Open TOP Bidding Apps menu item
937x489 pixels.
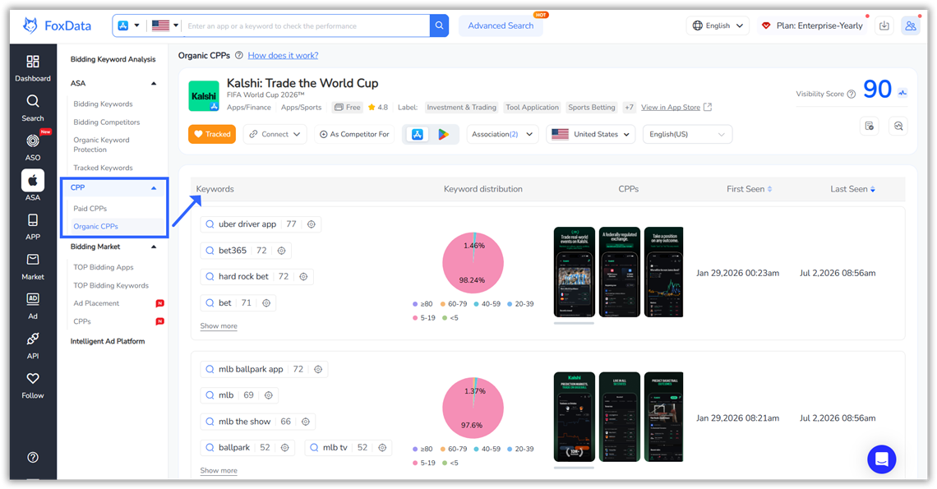[104, 267]
